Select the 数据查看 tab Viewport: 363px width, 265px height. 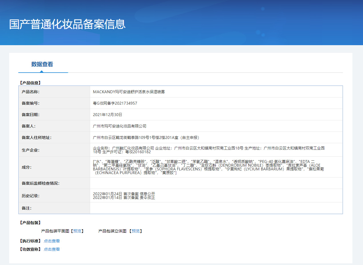[x=42, y=64]
